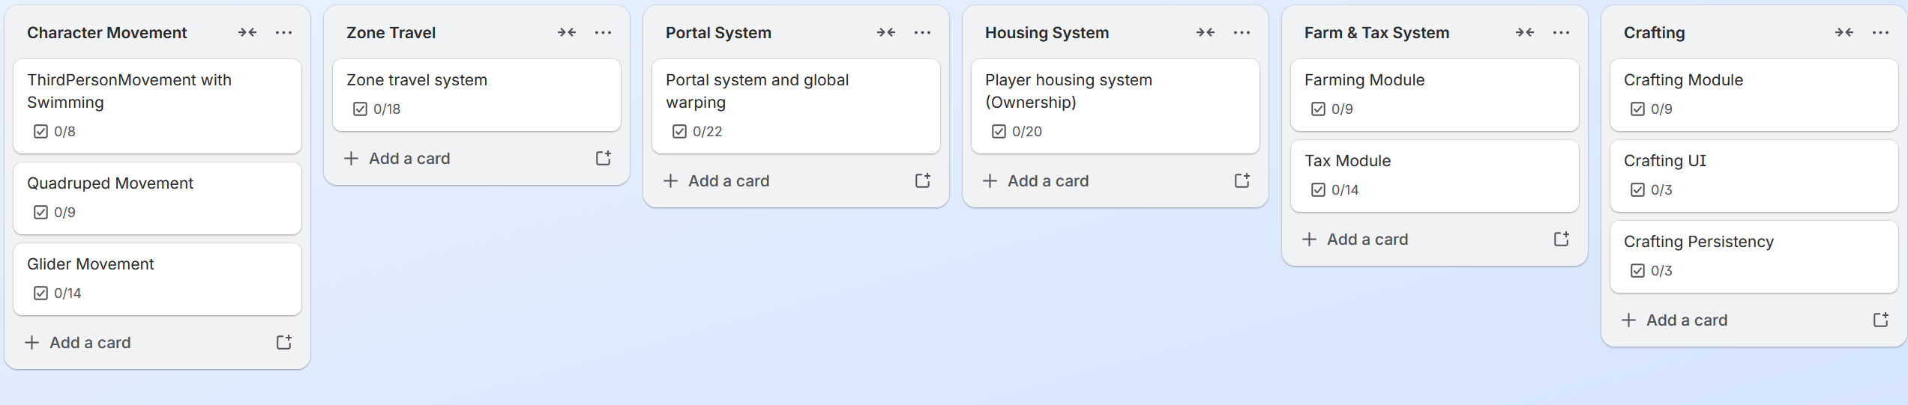Add a card to Crafting list
1908x405 pixels.
1686,320
